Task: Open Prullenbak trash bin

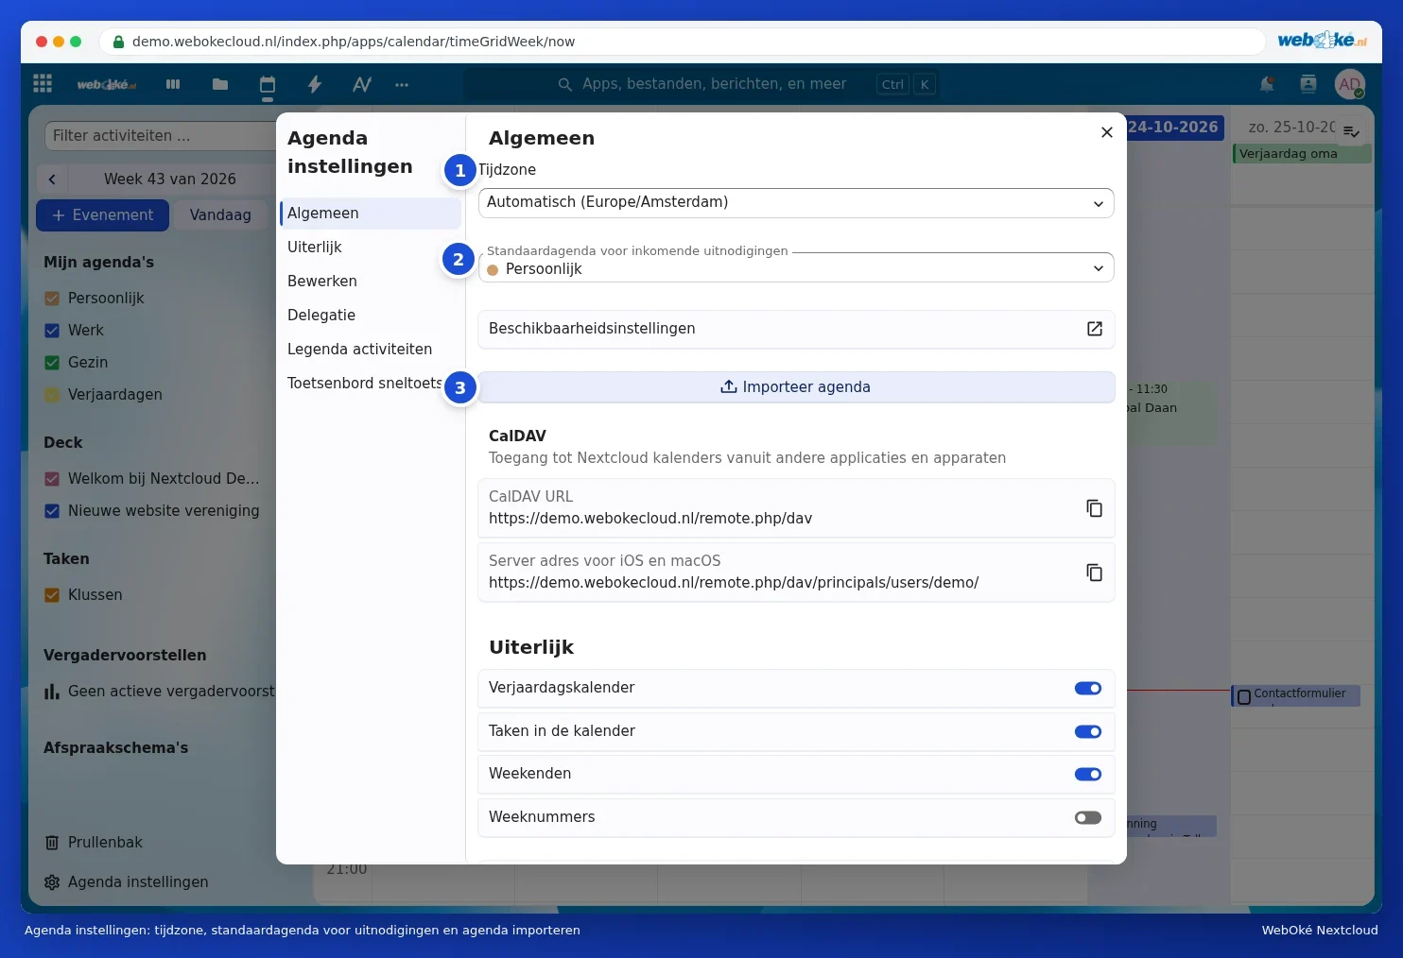Action: [94, 842]
